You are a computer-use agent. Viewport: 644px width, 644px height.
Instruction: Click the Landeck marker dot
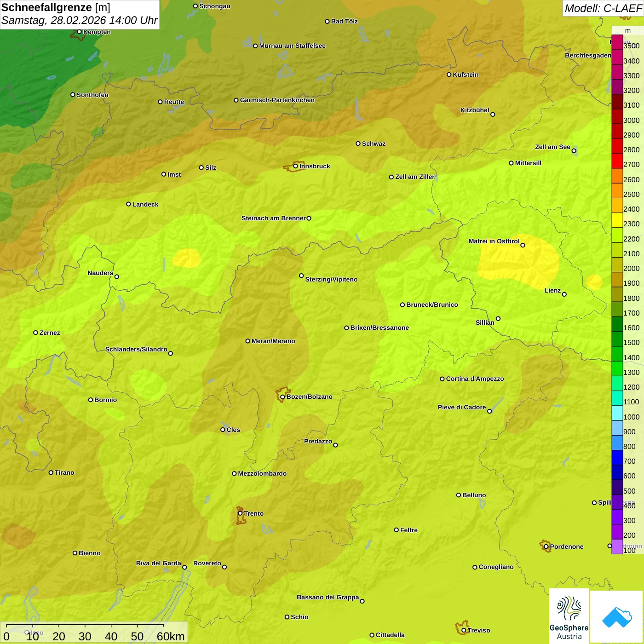(x=128, y=204)
